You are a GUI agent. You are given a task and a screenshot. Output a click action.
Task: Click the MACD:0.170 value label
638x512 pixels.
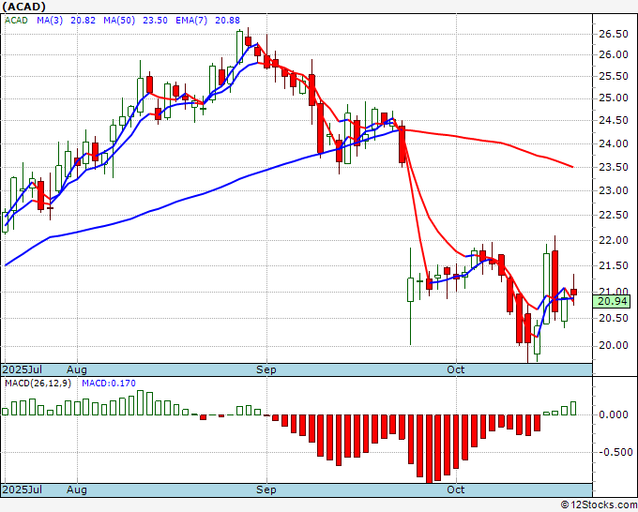(x=109, y=384)
